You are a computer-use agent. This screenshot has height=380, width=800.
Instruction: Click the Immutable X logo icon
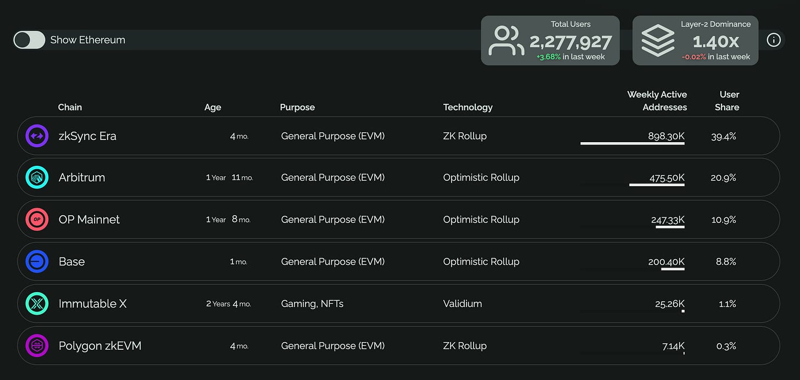pos(37,304)
